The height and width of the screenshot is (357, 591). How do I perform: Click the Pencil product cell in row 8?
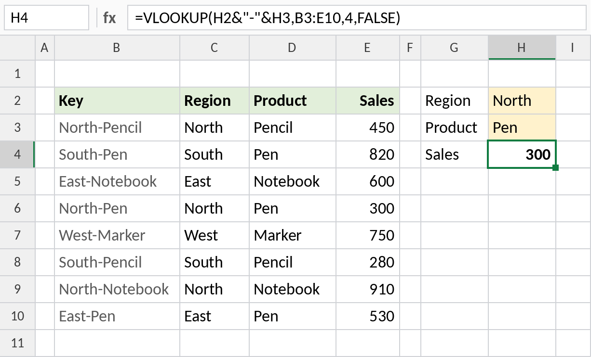[293, 262]
